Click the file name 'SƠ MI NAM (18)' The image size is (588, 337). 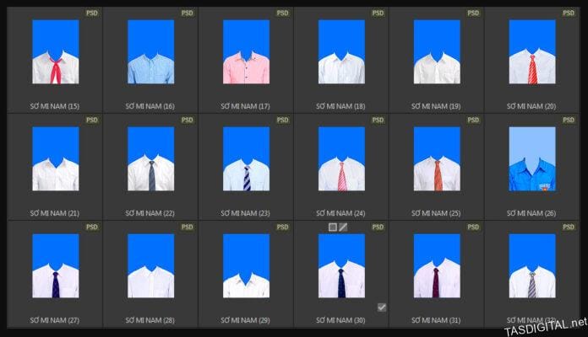tap(340, 106)
